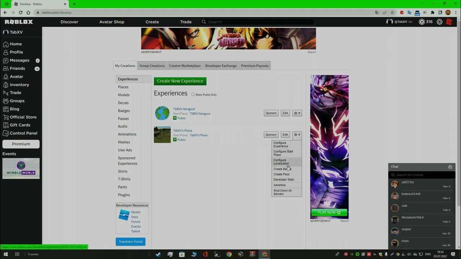This screenshot has height=259, width=461.
Task: Select Create Pass from the menu
Action: coord(287,174)
